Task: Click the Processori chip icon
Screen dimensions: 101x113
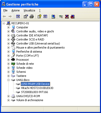Action: [13, 60]
